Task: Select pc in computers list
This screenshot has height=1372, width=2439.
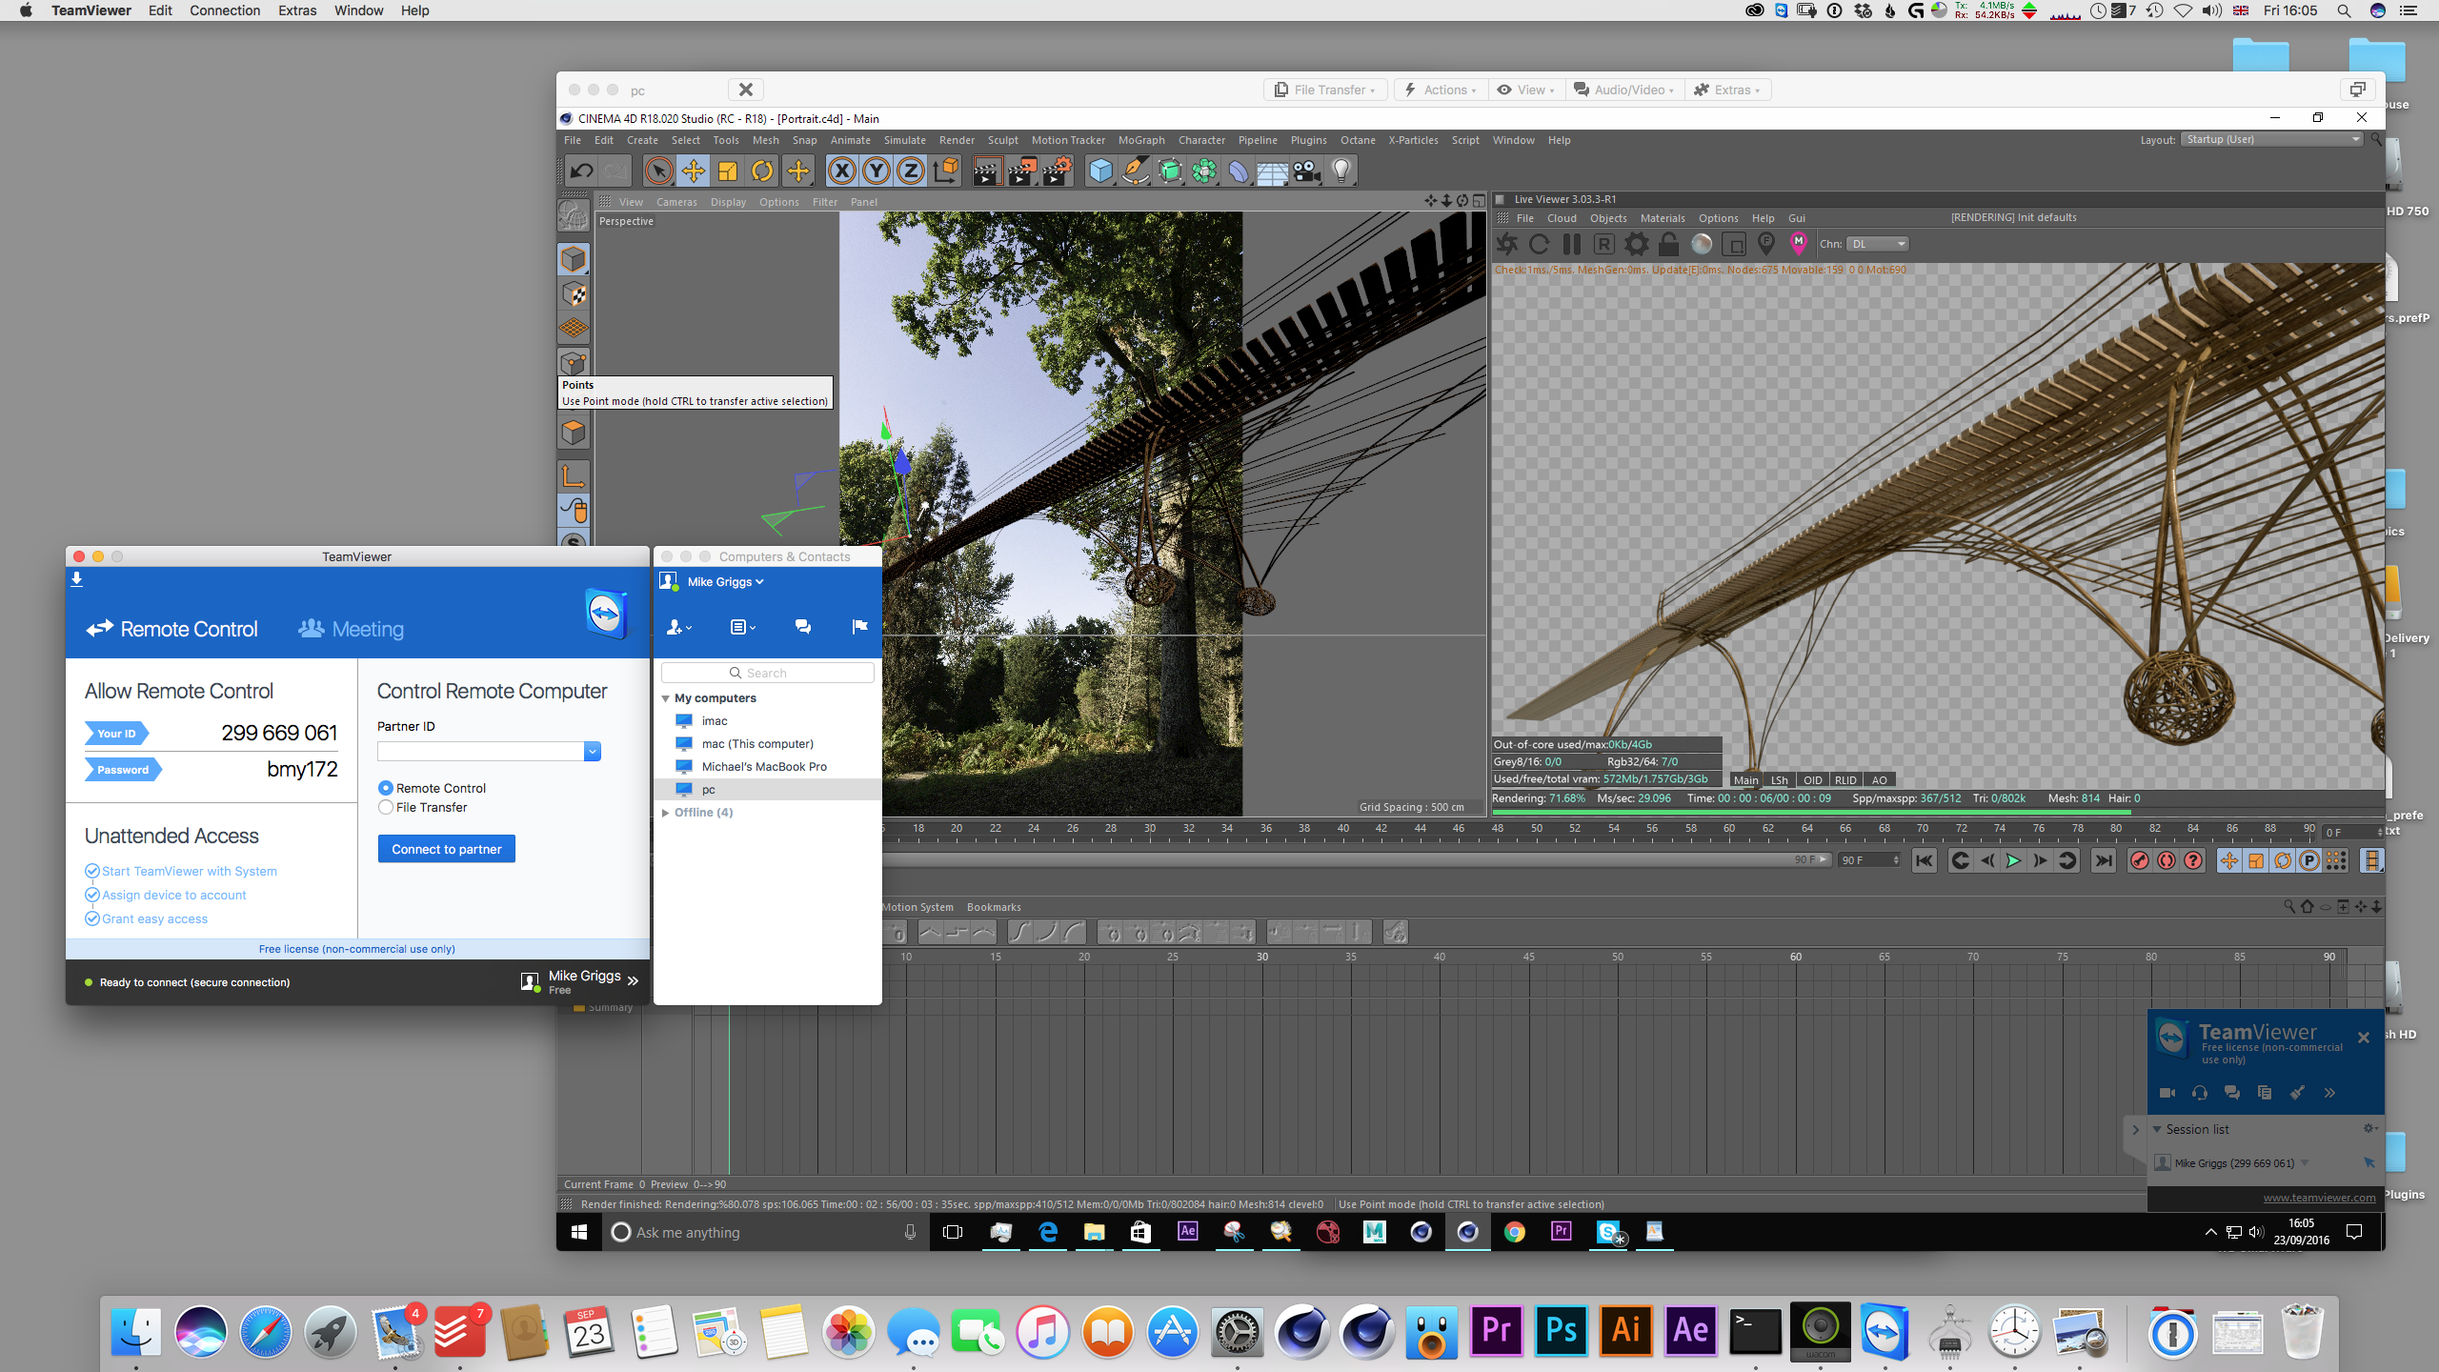Action: pos(767,790)
